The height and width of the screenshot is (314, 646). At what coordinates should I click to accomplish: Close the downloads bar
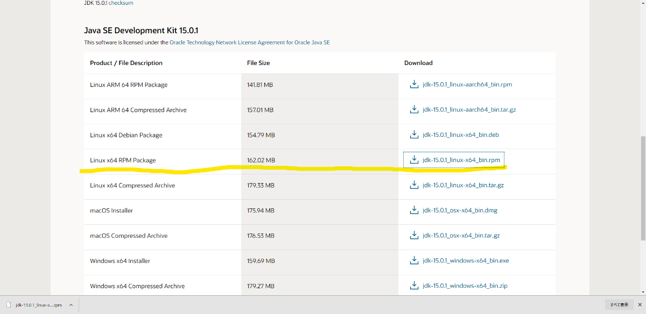(639, 305)
